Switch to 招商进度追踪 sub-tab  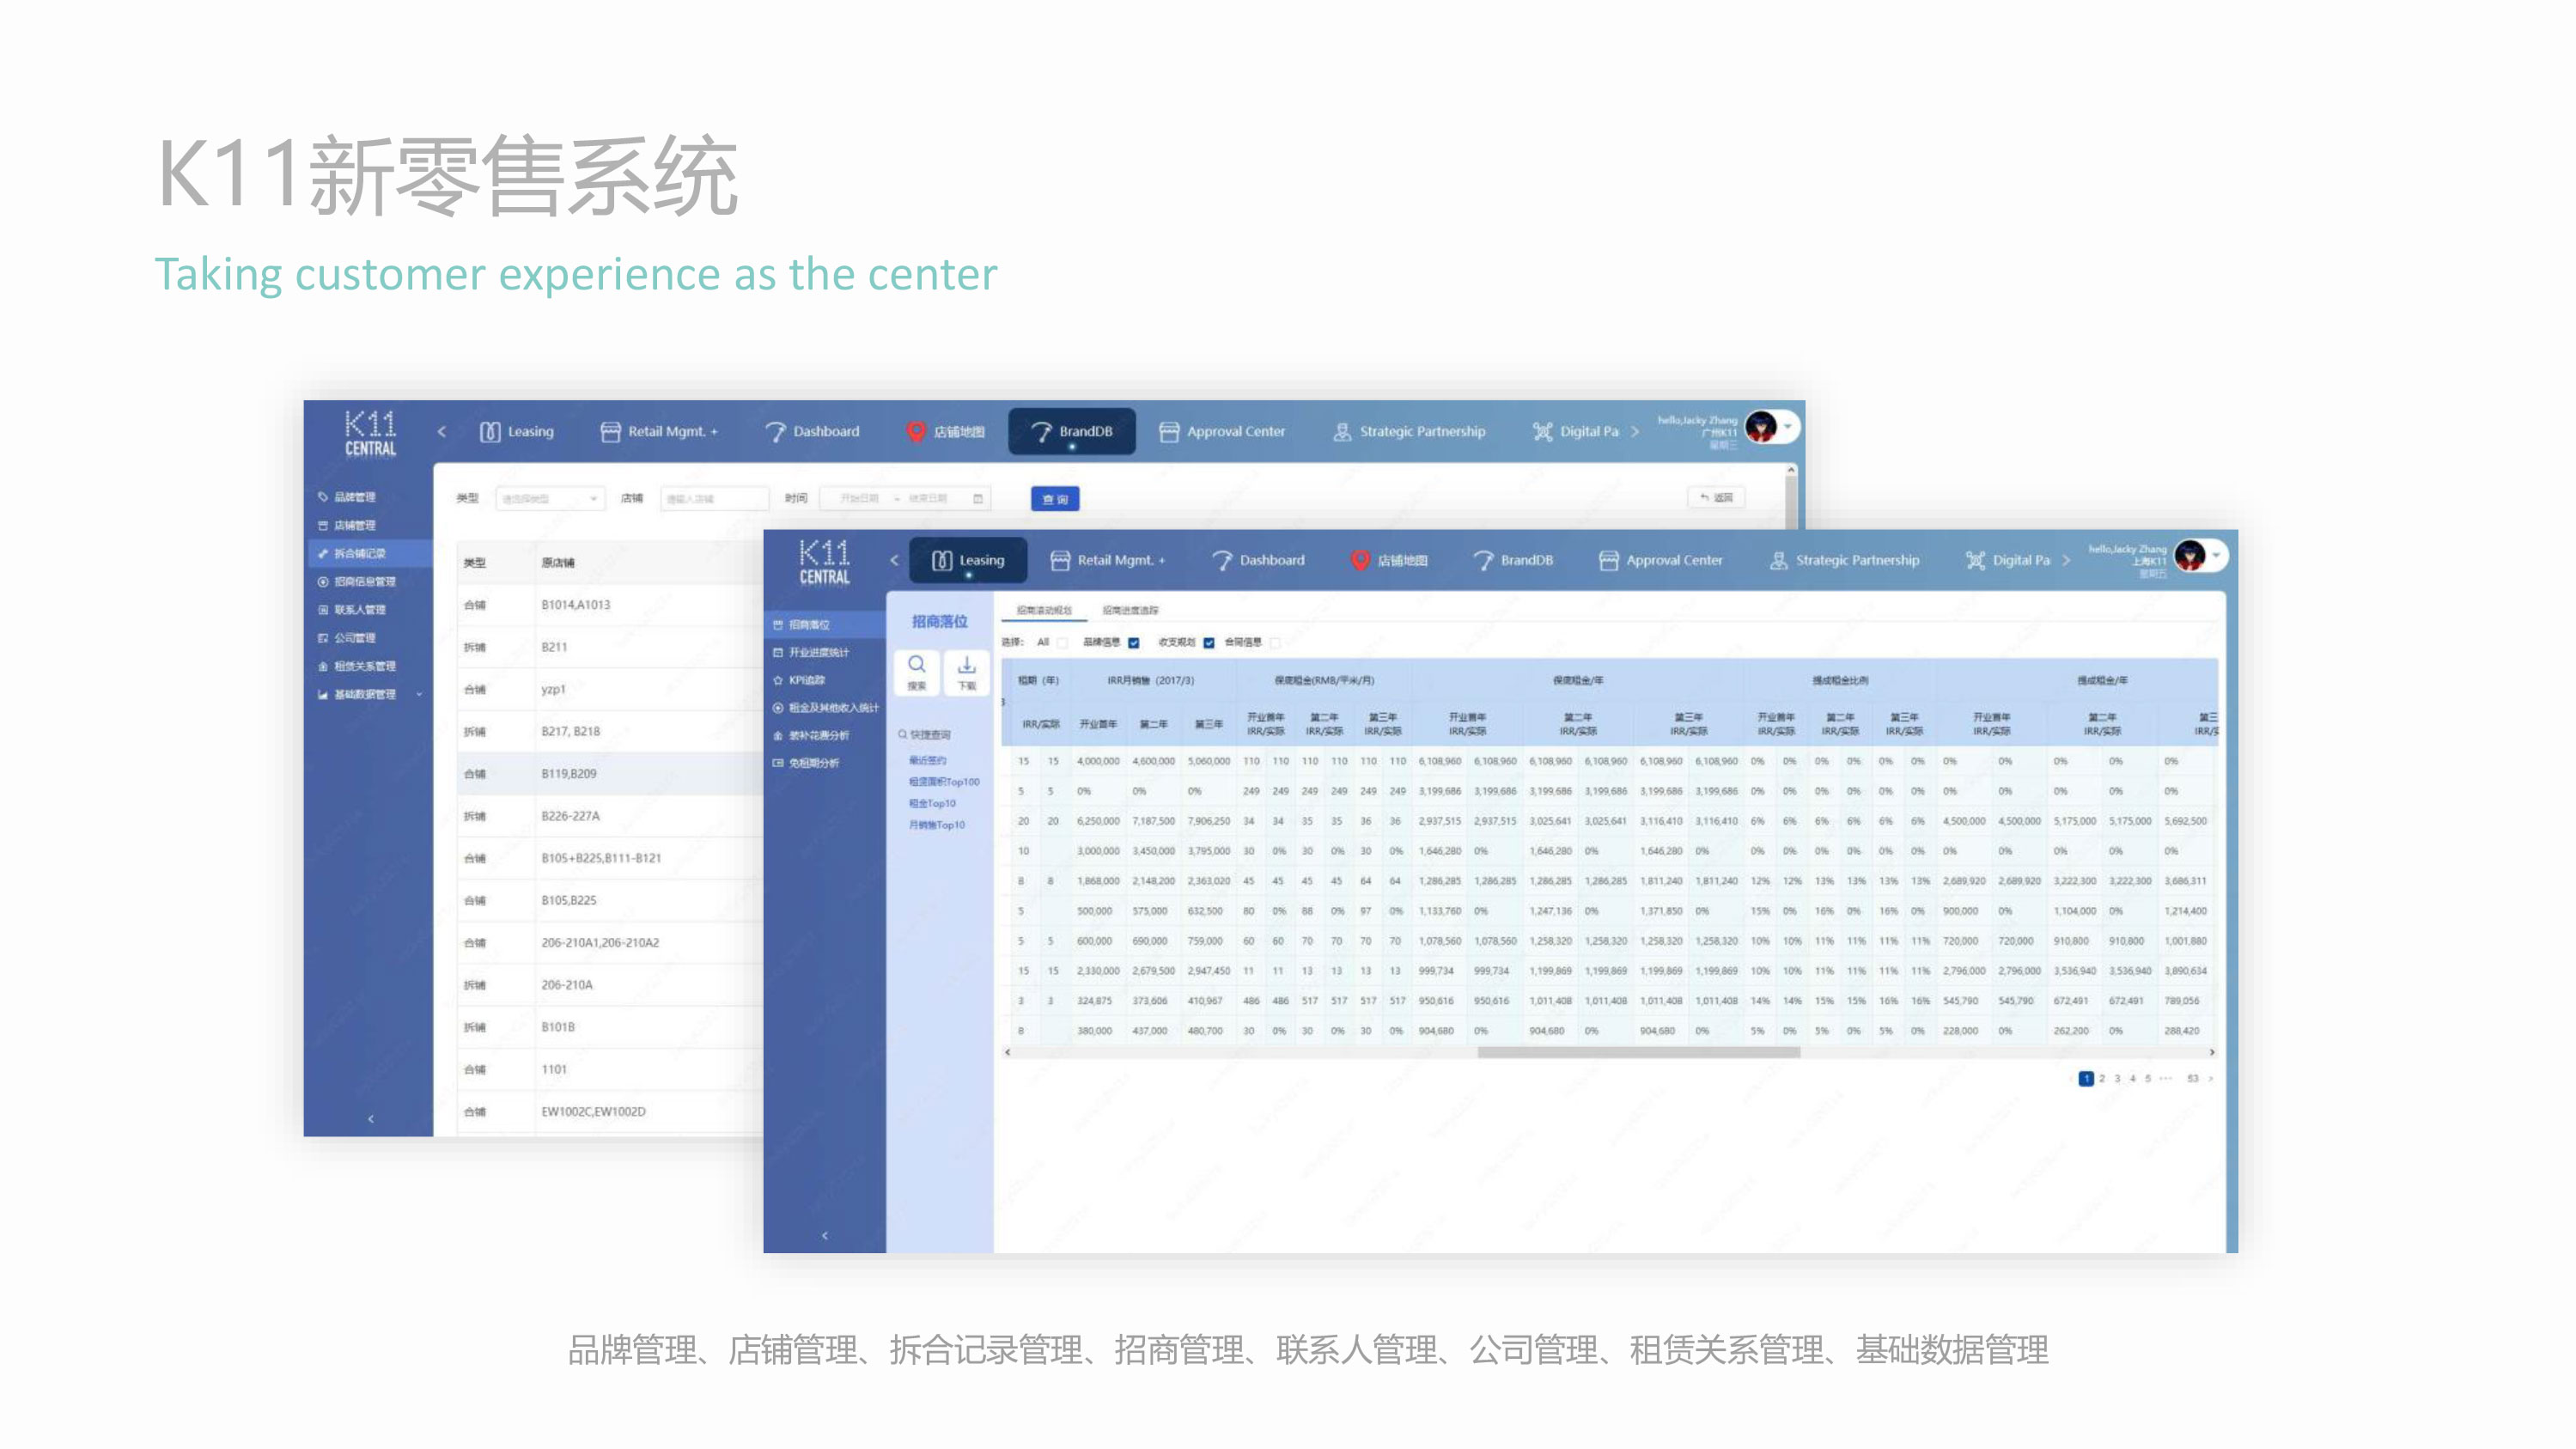pos(1130,610)
